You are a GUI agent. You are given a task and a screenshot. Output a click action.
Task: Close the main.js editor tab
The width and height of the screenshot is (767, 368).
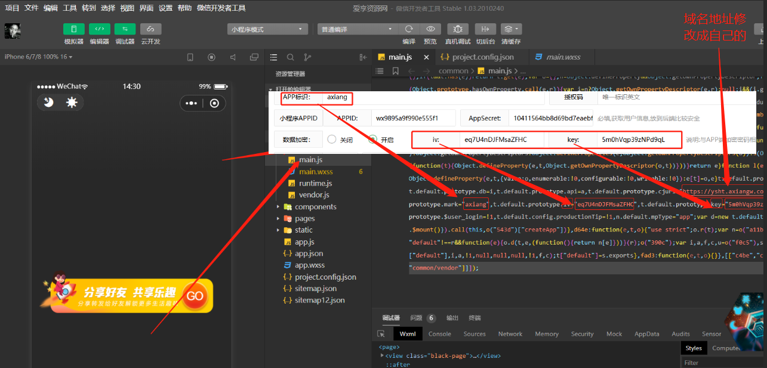coord(426,57)
